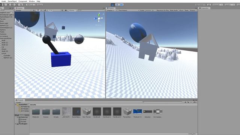Select All Materials in Favorites
Viewport: 240px width, 135px height.
tap(25, 106)
